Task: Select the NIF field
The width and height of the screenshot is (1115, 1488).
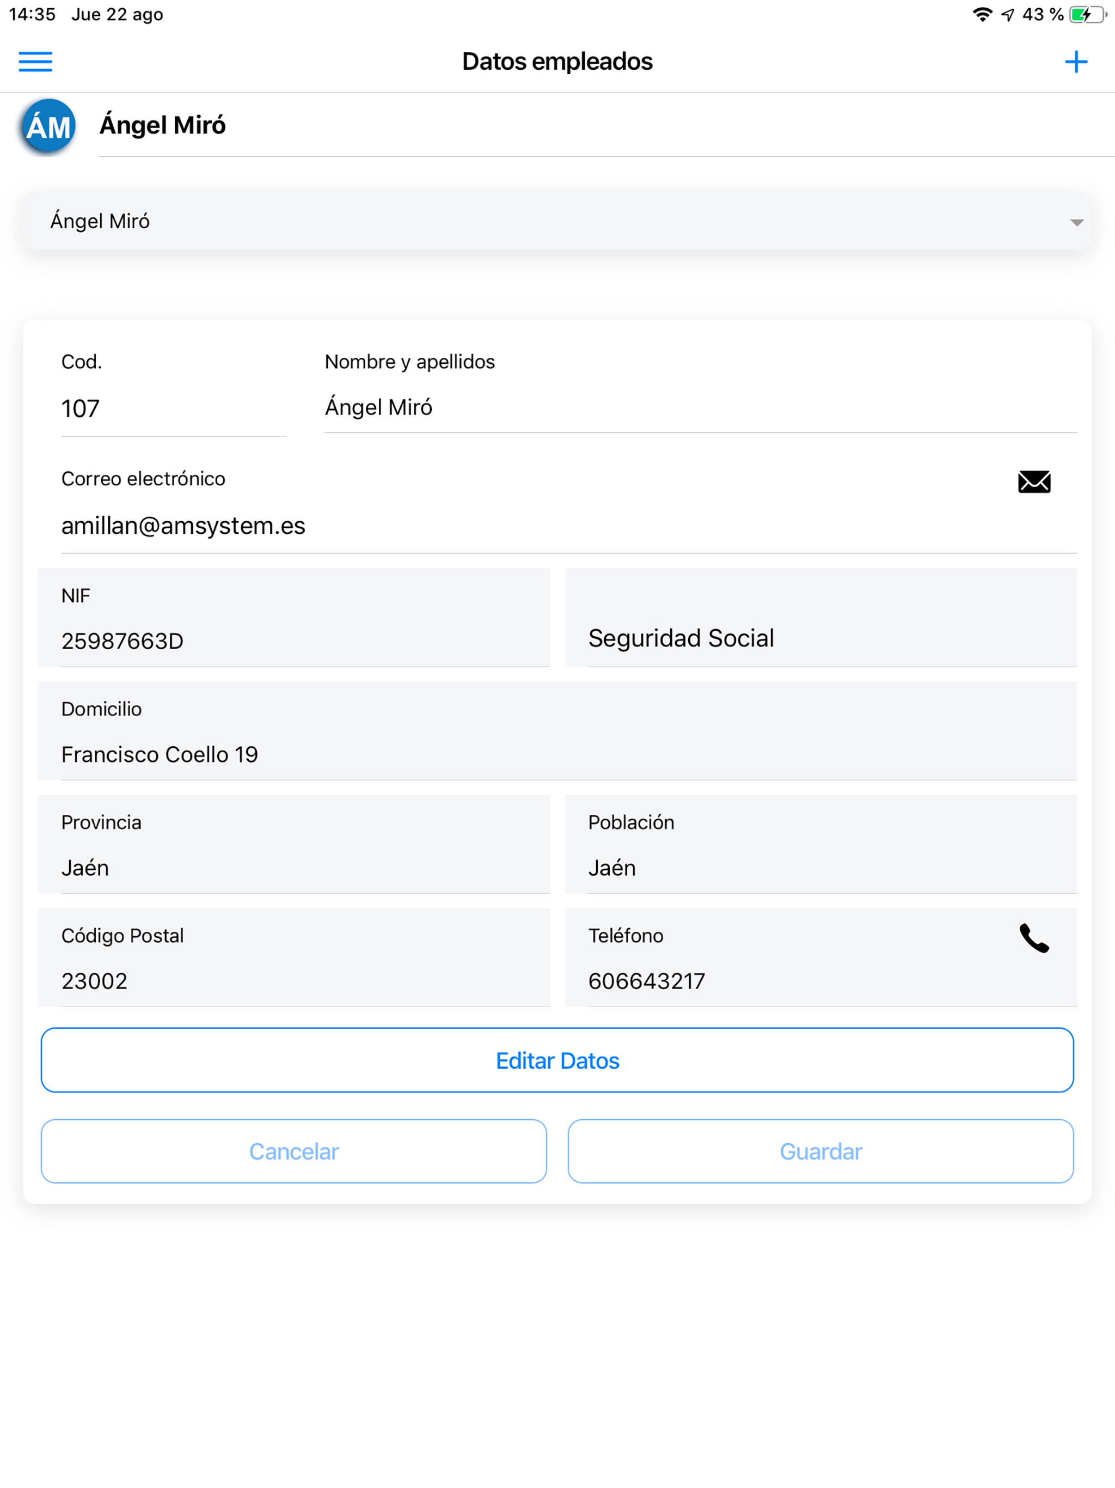Action: point(294,618)
